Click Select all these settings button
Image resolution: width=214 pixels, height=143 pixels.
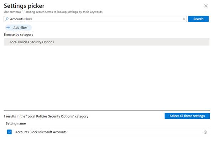(187, 116)
